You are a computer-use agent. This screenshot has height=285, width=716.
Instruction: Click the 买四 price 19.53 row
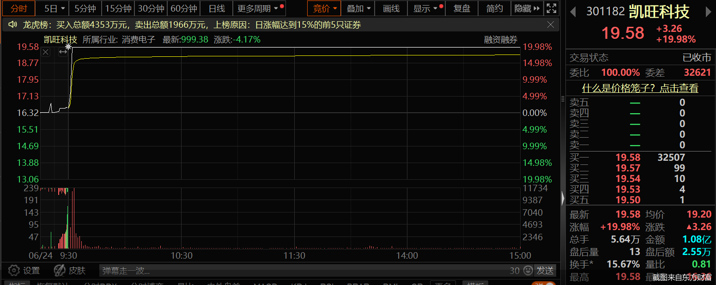tap(640, 189)
